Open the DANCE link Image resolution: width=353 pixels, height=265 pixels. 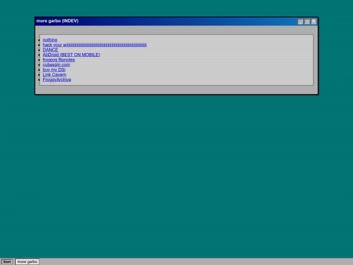50,50
